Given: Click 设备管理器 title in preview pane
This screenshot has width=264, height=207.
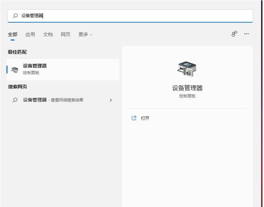Looking at the screenshot, I should (187, 88).
